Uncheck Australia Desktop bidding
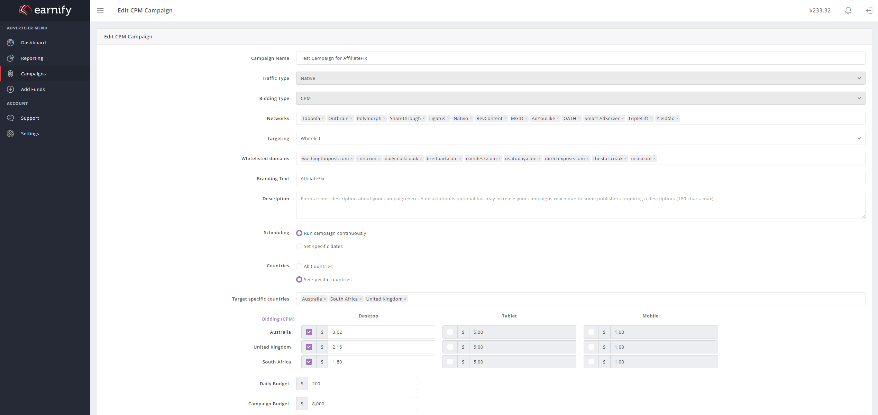The height and width of the screenshot is (415, 878). pos(309,332)
